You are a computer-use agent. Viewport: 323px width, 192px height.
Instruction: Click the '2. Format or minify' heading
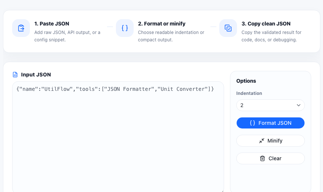(x=162, y=24)
